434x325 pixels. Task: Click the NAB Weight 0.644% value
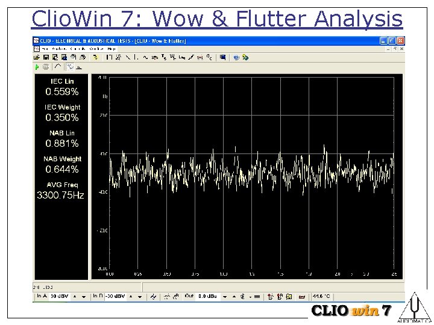click(62, 169)
